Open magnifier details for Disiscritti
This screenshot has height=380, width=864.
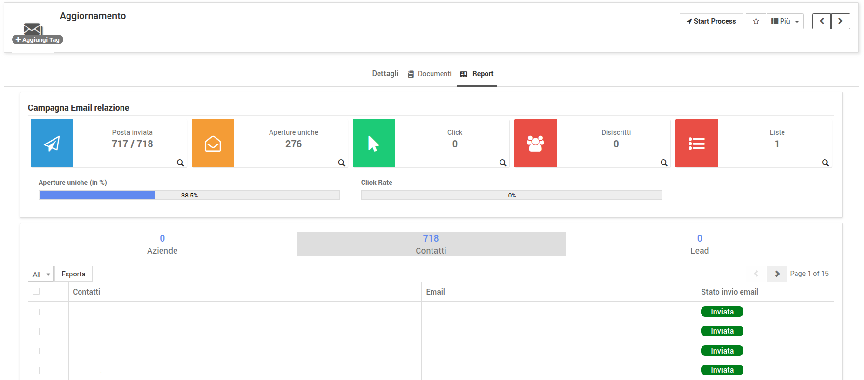(664, 163)
